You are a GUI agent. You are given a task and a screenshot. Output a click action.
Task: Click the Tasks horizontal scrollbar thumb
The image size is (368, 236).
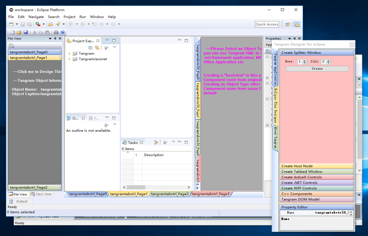pos(136,187)
